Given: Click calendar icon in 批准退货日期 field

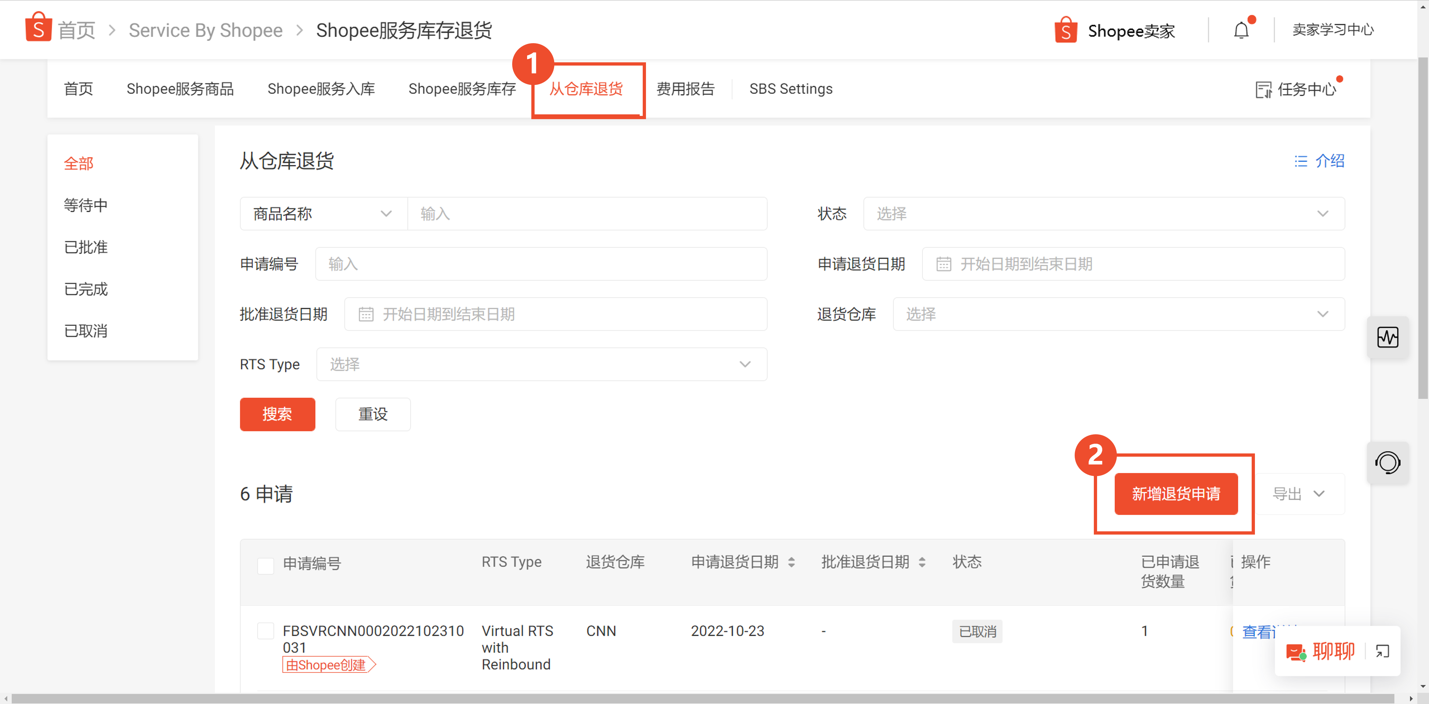Looking at the screenshot, I should (366, 314).
